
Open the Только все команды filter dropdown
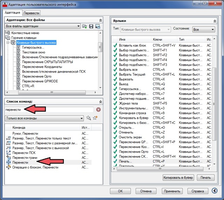(81, 118)
